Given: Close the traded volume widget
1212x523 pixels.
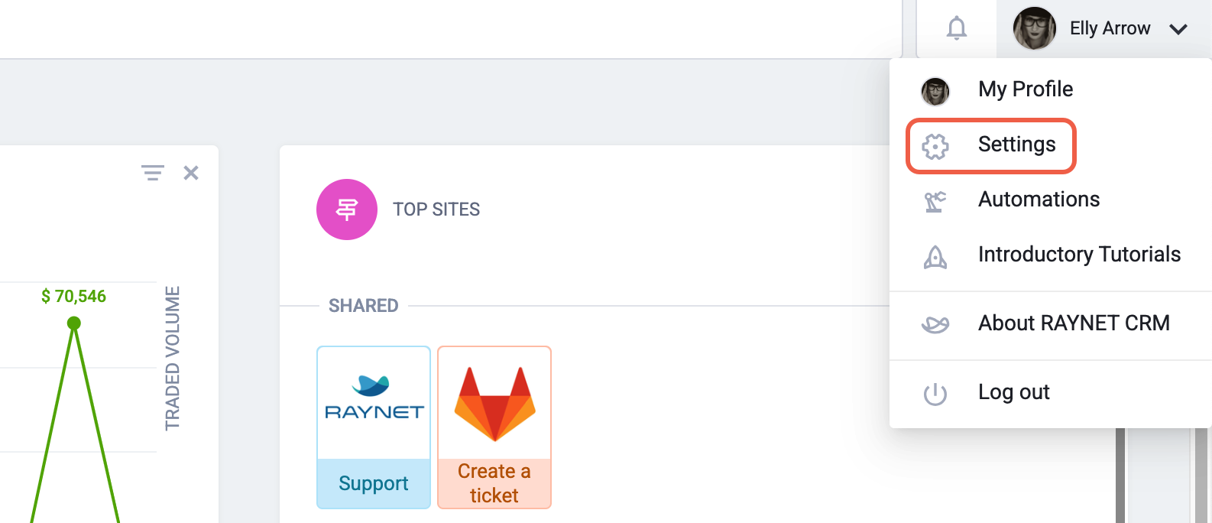Looking at the screenshot, I should pyautogui.click(x=191, y=172).
